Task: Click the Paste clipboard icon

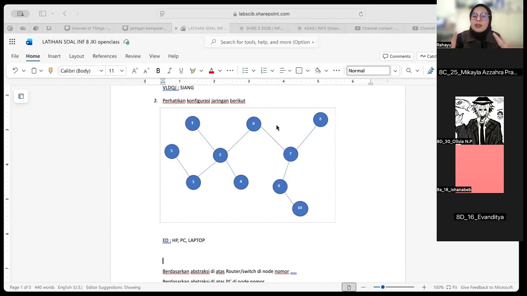Action: [x=34, y=71]
